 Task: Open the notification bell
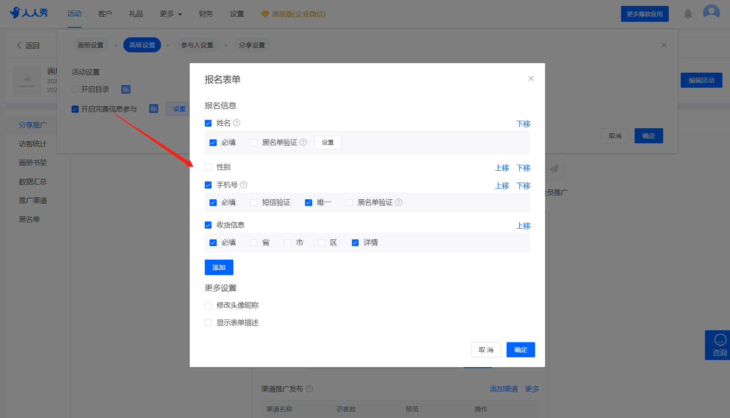[x=688, y=14]
